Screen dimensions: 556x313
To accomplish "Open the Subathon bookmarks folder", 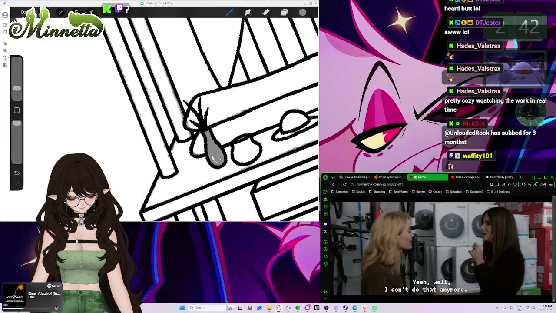I will (x=454, y=192).
